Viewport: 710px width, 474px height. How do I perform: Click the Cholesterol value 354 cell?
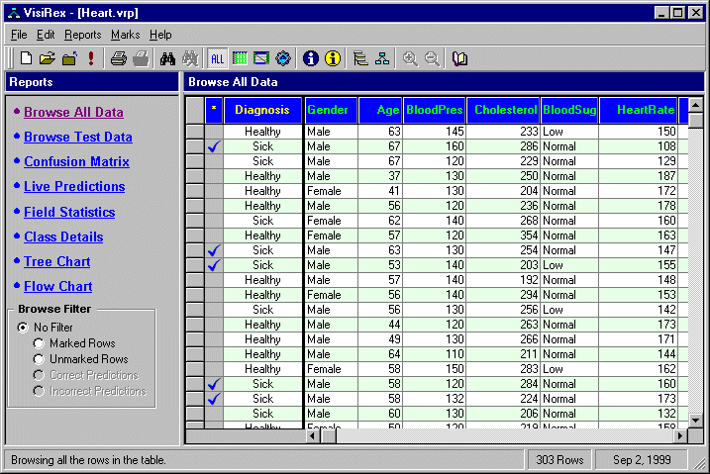coord(503,236)
